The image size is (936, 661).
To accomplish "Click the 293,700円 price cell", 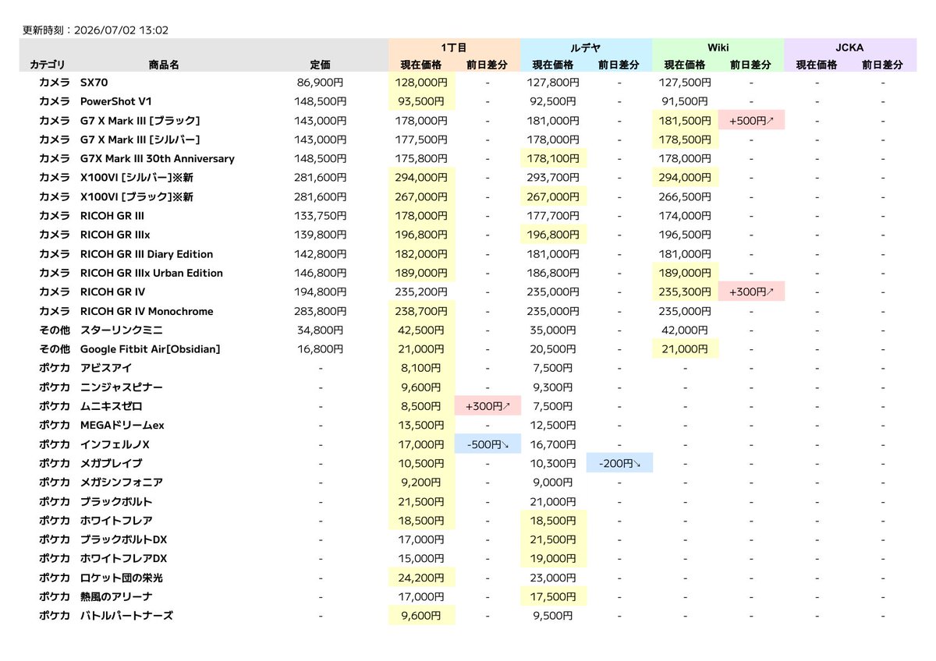I will click(x=553, y=178).
